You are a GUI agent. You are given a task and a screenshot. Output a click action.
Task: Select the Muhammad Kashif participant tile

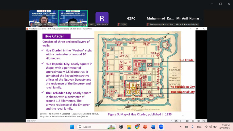point(160,18)
